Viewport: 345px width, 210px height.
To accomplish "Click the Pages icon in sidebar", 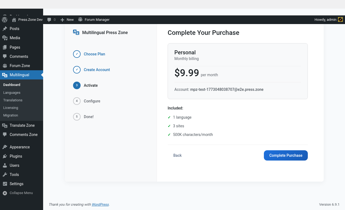I will point(5,47).
